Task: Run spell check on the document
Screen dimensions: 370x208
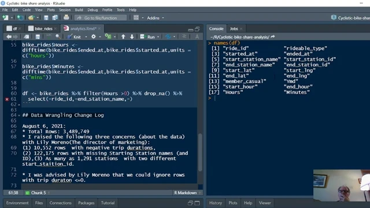Action: coord(49,36)
